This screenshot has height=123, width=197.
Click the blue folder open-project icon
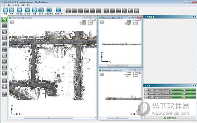tap(11, 10)
